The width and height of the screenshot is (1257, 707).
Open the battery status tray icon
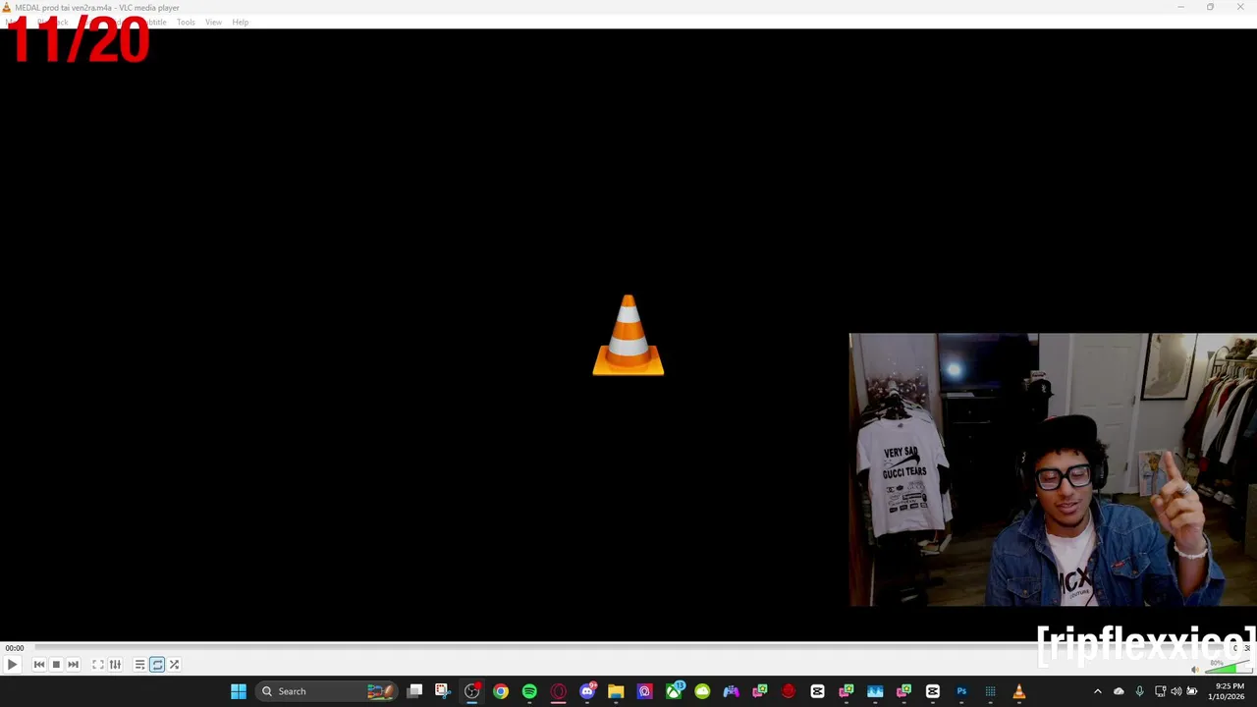1192,691
